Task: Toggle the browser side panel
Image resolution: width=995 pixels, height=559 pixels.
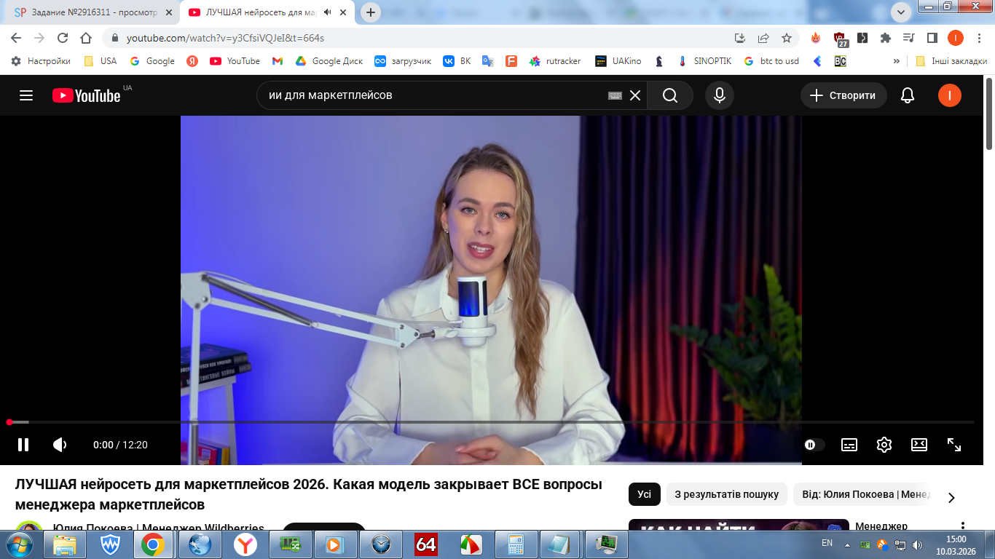Action: point(932,38)
